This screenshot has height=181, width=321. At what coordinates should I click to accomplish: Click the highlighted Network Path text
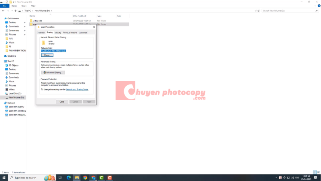pyautogui.click(x=53, y=51)
